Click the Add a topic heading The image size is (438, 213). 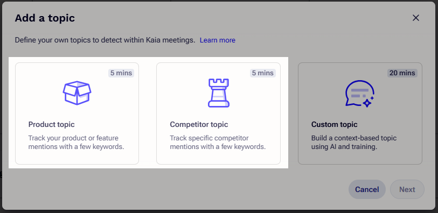(45, 18)
